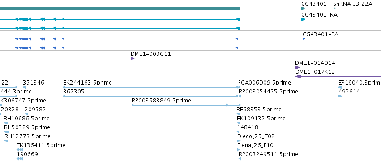Select the RP003249511.5prime feature label
Screen dimensions: 381x161
tap(268, 154)
